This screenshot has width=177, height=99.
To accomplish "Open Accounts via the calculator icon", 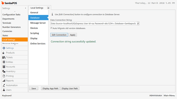I will coord(4,67).
